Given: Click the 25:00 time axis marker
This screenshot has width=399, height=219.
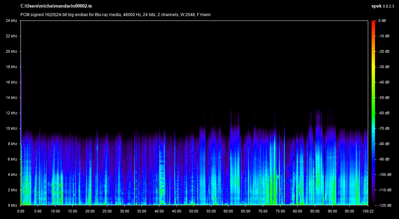Looking at the screenshot, I should point(107,211).
